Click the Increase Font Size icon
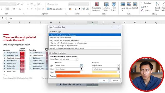This screenshot has width=165, height=93. [18, 4]
